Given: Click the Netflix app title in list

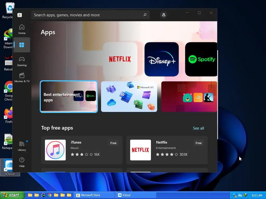Looking at the screenshot, I should [x=162, y=142].
